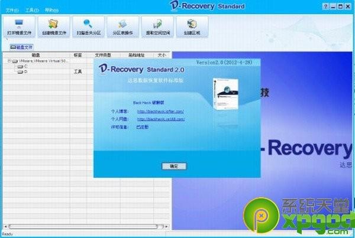
Task: Open the 工具 (Tools) menu
Action: tap(32, 11)
